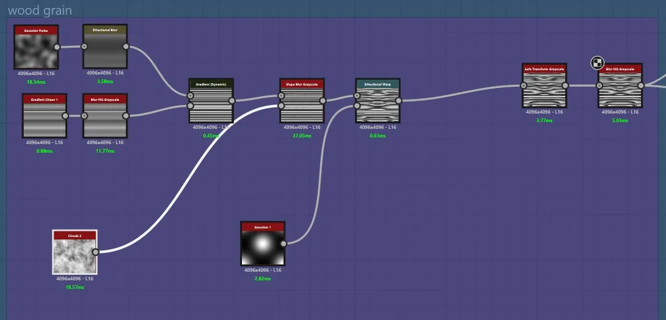The height and width of the screenshot is (320, 666).
Task: Click the output port of Gradient (Dynamic)
Action: coord(232,101)
